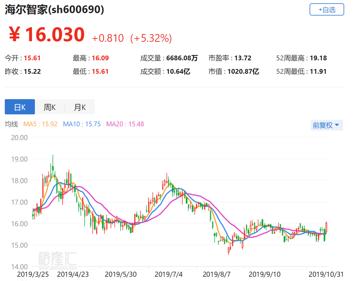Switch to the 月K monthly chart tab
This screenshot has height=281, width=357.
[x=80, y=107]
